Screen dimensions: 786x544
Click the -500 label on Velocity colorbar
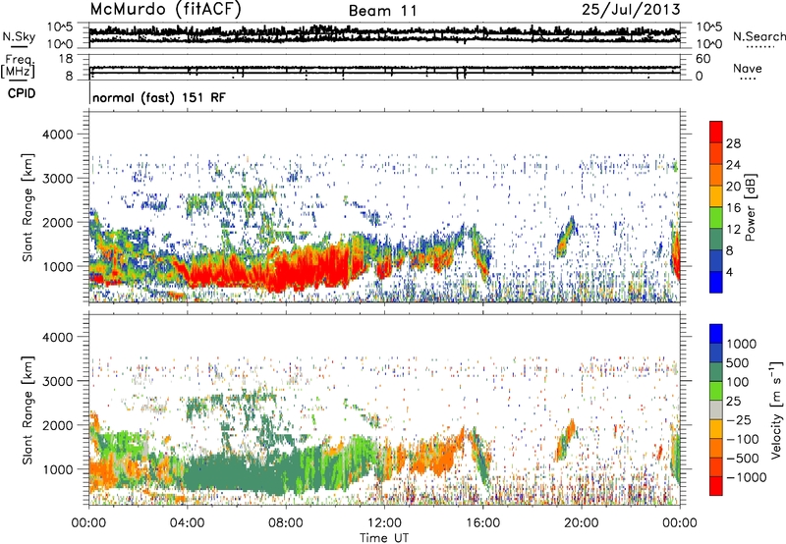[x=743, y=459]
